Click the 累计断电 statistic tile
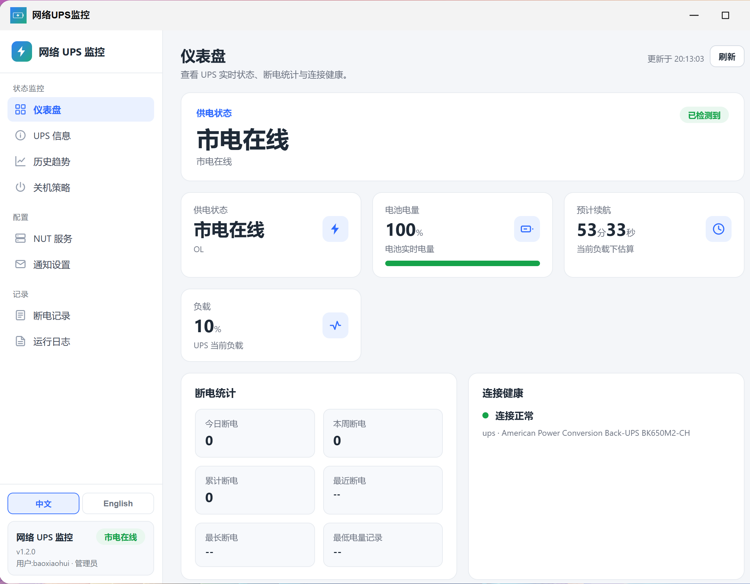The width and height of the screenshot is (750, 584). [255, 490]
